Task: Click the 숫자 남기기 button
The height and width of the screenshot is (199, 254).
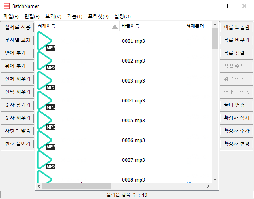Action: (17, 105)
